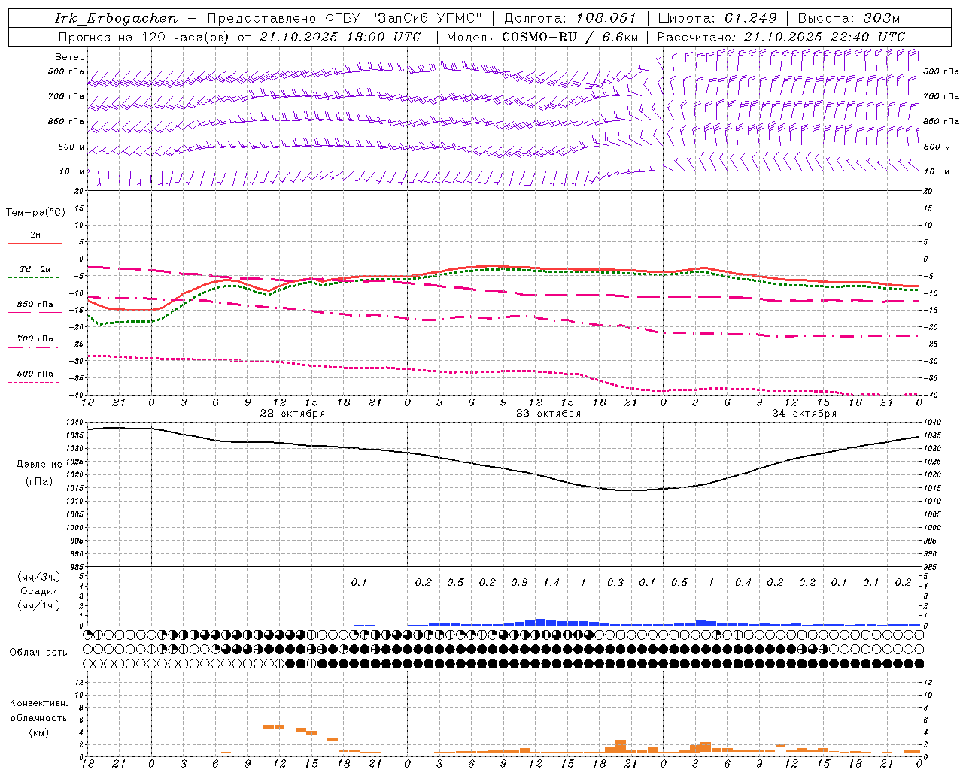Click the 22 октября date label

tap(293, 414)
